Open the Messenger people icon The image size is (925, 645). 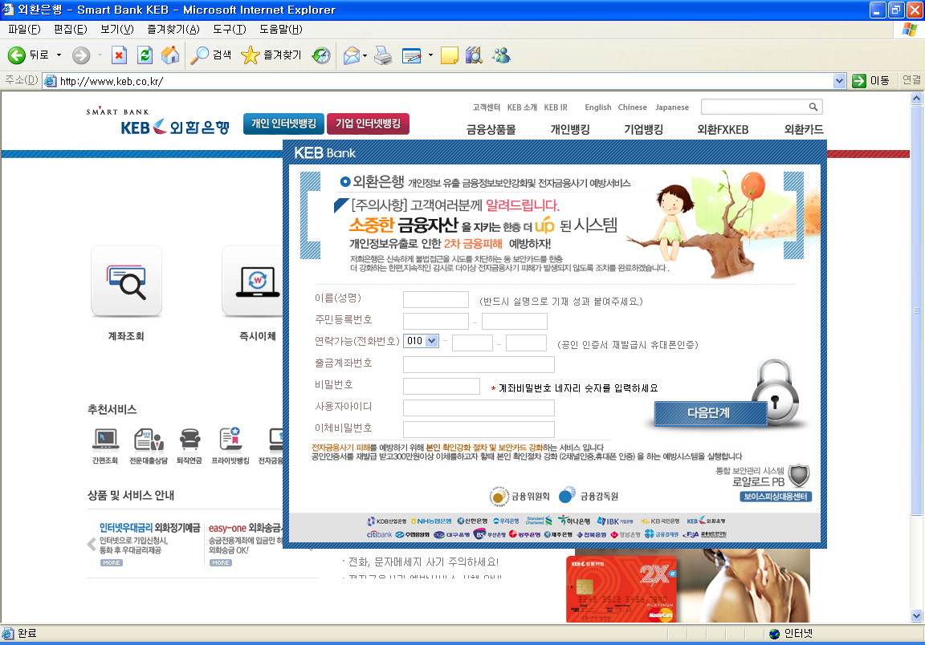point(501,55)
